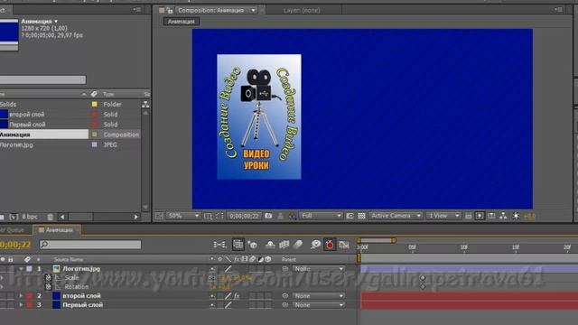Viewport: 578px width, 325px height.
Task: Open the Composition panel options menu
Action: [x=559, y=10]
